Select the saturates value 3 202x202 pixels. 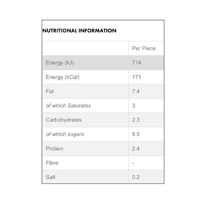(134, 106)
